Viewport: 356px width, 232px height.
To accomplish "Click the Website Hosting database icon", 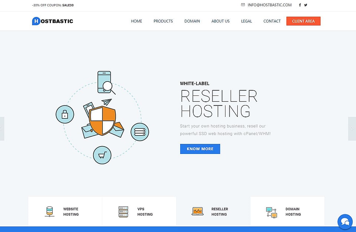I will coord(49,212).
